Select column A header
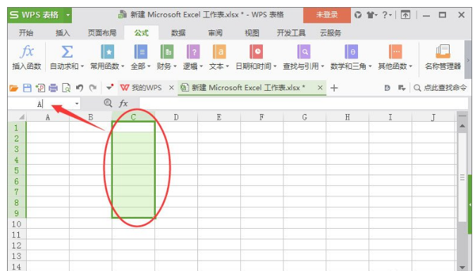The image size is (475, 271). (48, 117)
